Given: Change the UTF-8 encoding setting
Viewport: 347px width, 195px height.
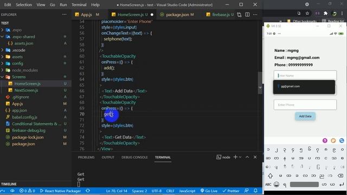Looking at the screenshot, I should coord(157,191).
